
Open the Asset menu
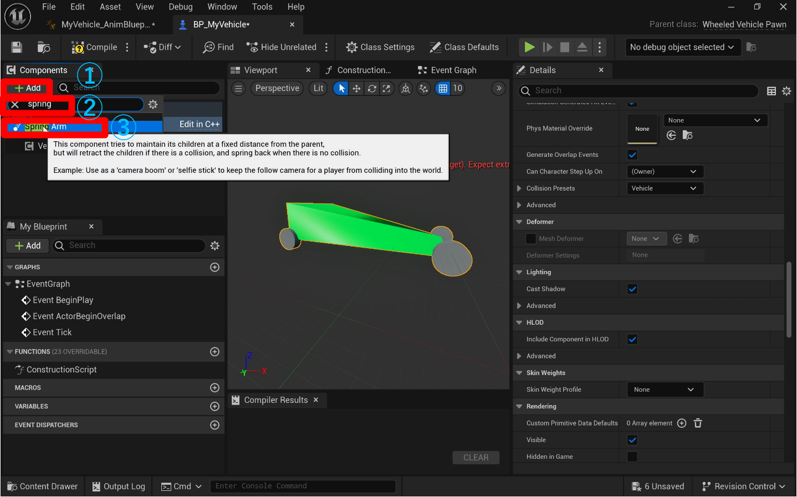(110, 7)
